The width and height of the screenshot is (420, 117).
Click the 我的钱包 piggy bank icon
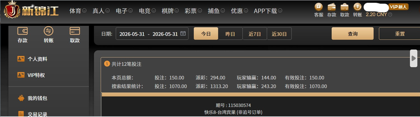coord(21,98)
